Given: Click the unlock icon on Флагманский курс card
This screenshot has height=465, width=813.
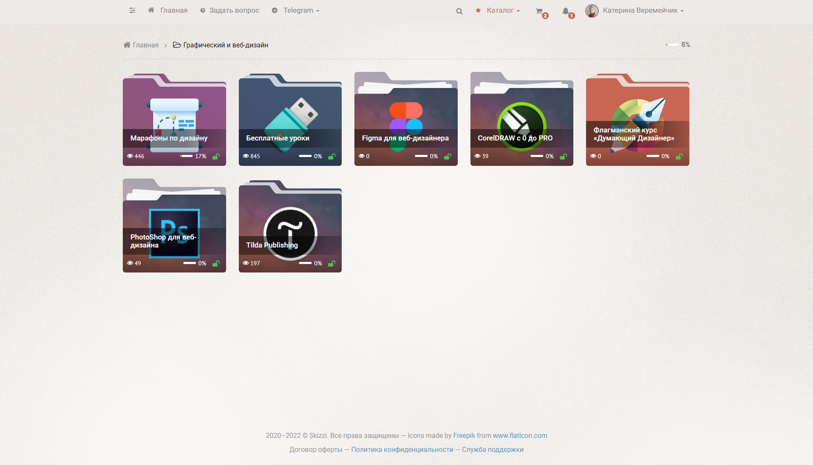Looking at the screenshot, I should [x=679, y=156].
